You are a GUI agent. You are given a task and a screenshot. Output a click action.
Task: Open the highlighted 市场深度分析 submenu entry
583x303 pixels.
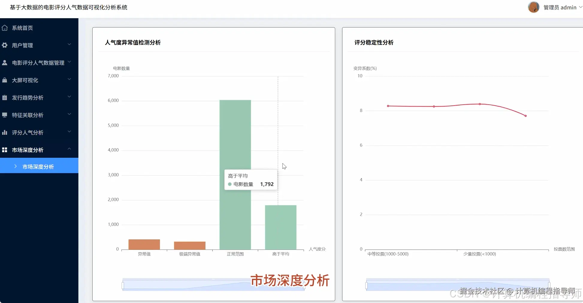click(39, 166)
